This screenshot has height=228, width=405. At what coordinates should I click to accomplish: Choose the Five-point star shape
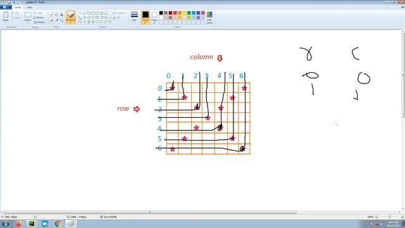pos(89,22)
